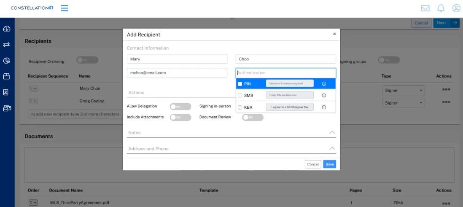Click the Authentication dropdown field
The width and height of the screenshot is (463, 207).
coord(286,73)
